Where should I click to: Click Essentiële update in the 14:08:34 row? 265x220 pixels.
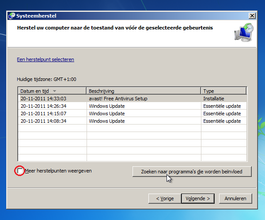click(x=222, y=121)
